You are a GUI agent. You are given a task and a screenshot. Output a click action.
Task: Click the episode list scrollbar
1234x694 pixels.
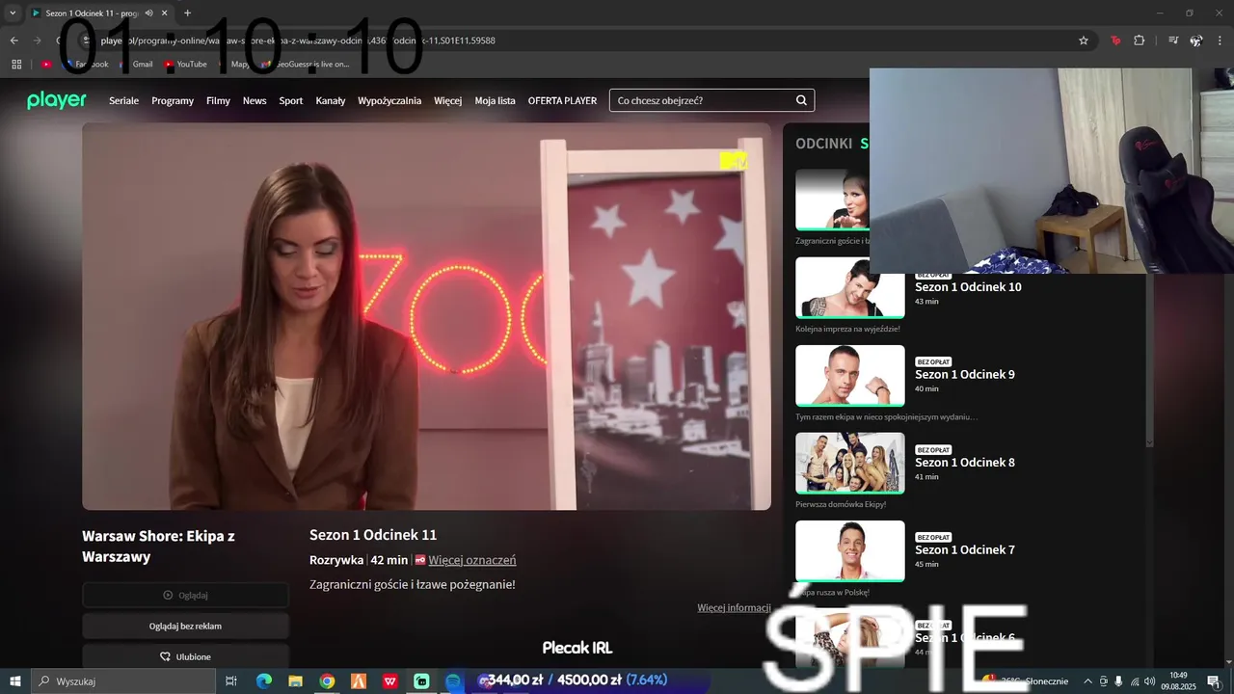click(x=1149, y=357)
